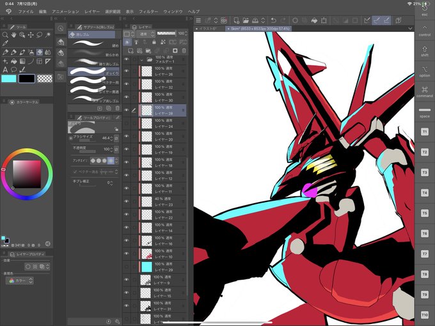Click the Delete sub tool trash icon
Viewport: 435px width, 326px height.
coord(117,109)
